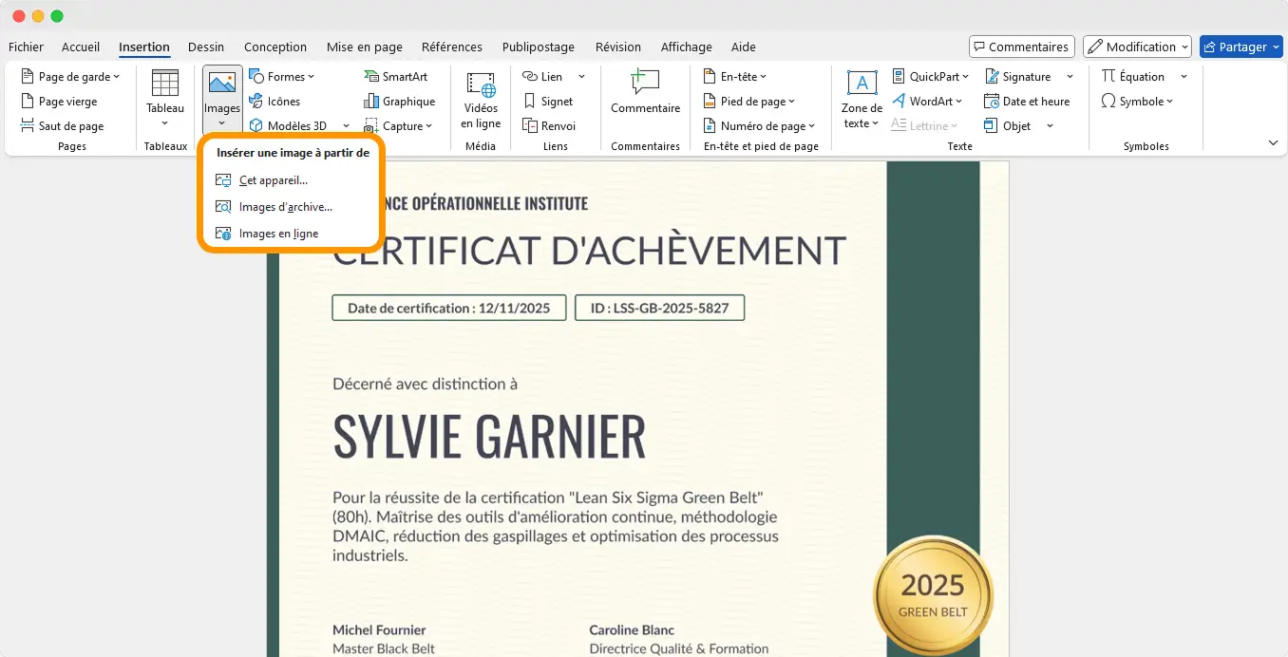Switch to the Révision tab

(x=618, y=47)
